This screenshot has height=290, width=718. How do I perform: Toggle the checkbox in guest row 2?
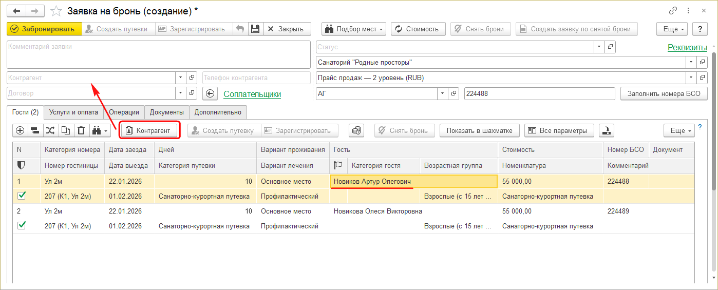pyautogui.click(x=21, y=225)
